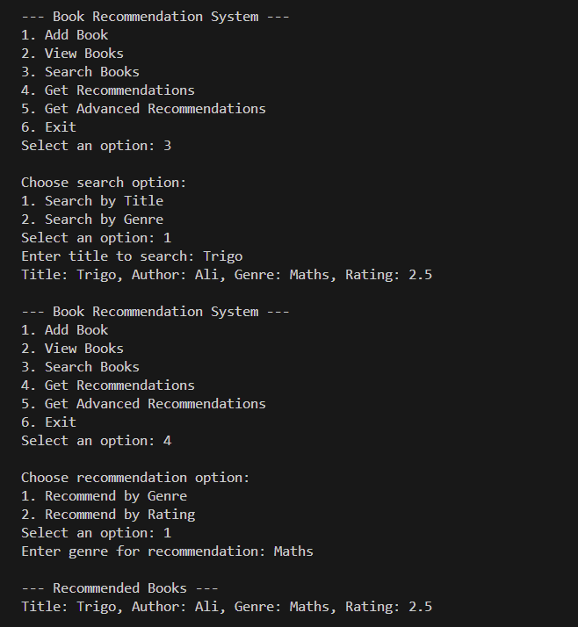Image resolution: width=578 pixels, height=627 pixels.
Task: Click "3. Search Books" above "Select an option: 4"
Action: click(81, 367)
